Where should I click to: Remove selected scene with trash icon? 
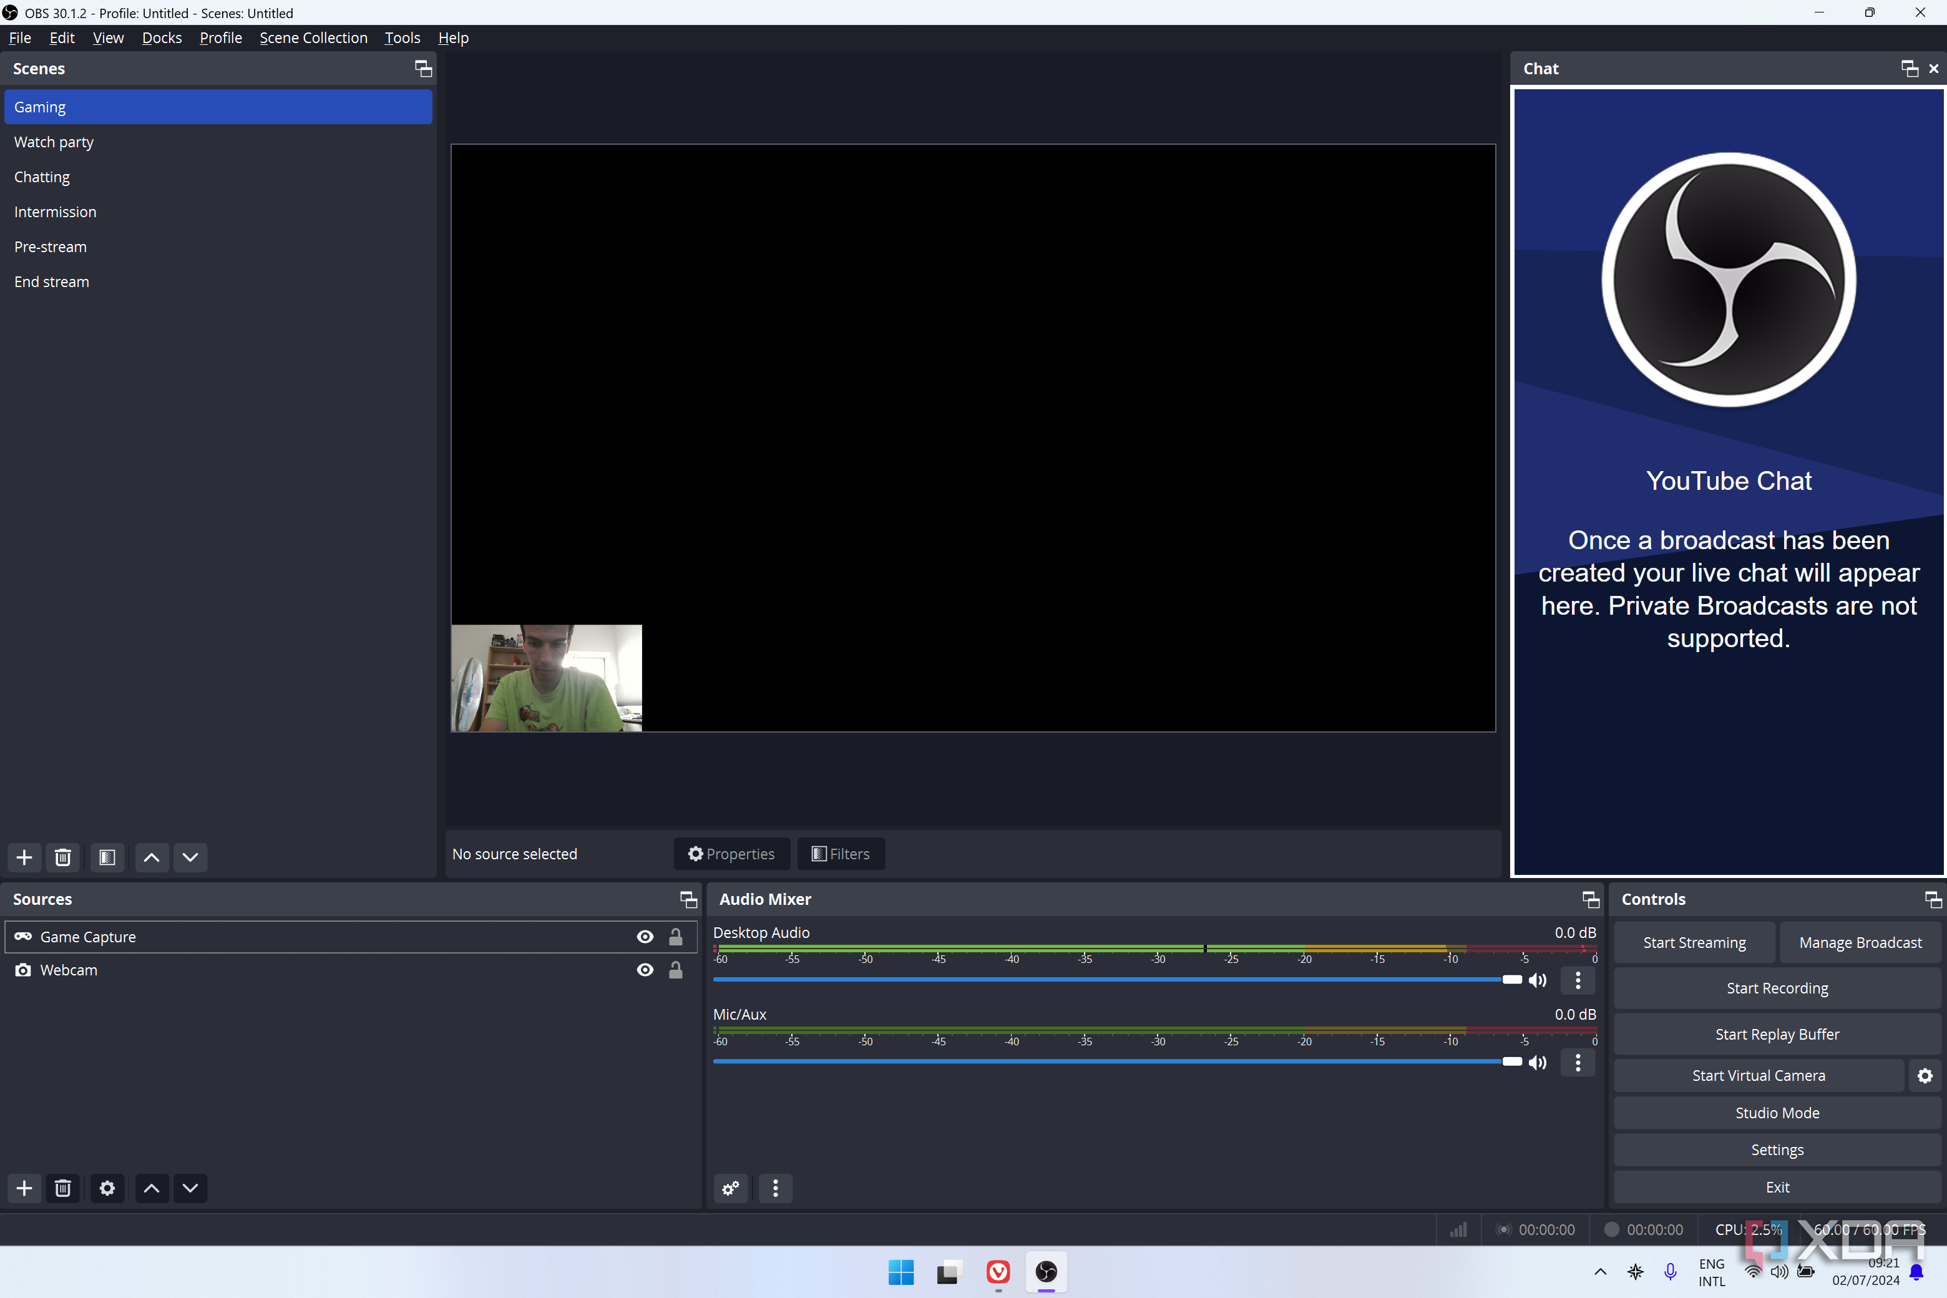click(63, 857)
